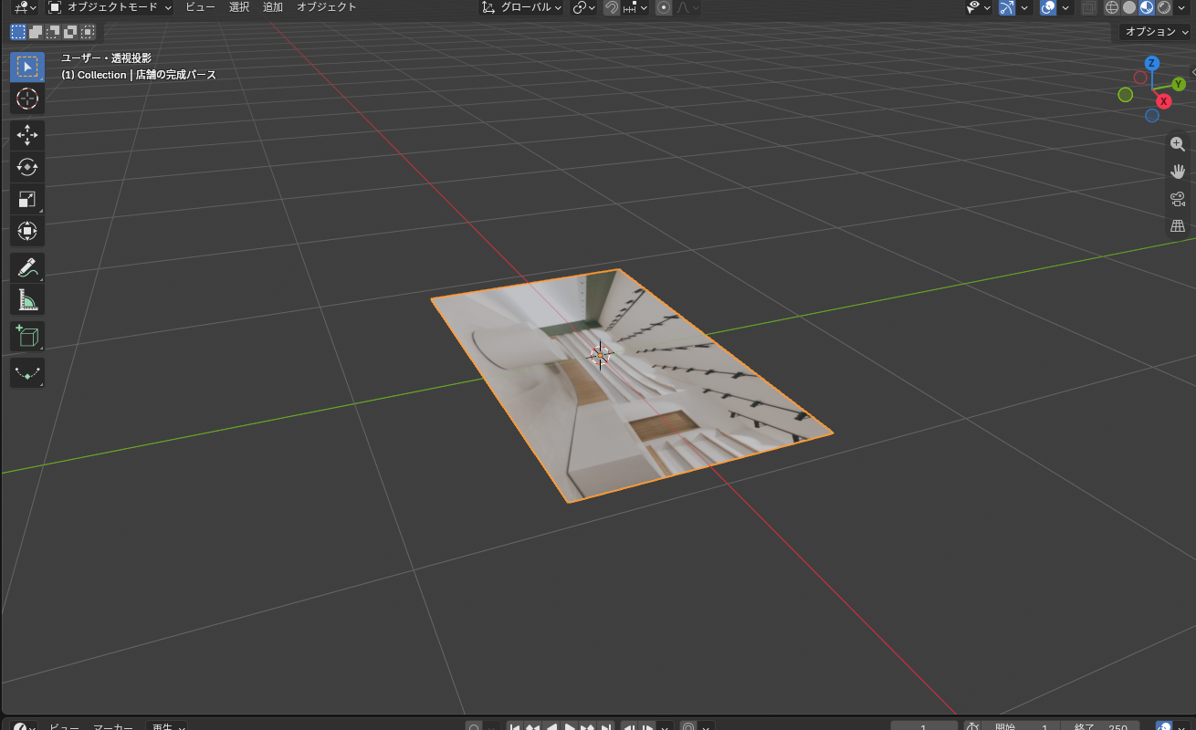This screenshot has width=1196, height=730.
Task: Toggle viewport gizmos display
Action: click(x=1006, y=7)
